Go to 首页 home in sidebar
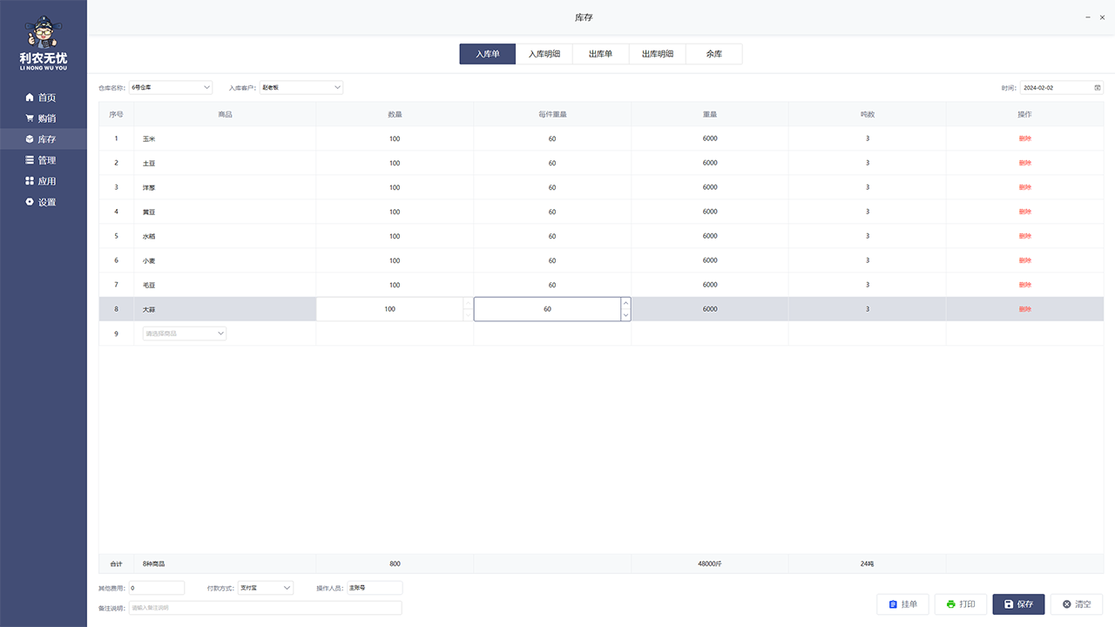 click(41, 98)
